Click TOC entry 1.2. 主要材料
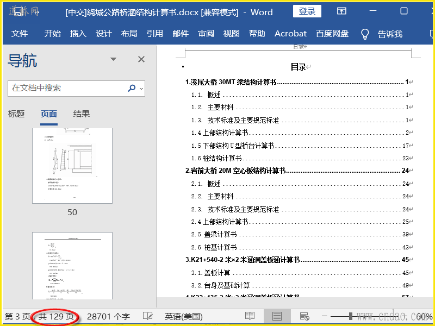Screen dimensions: 435x326 [x=299, y=107]
